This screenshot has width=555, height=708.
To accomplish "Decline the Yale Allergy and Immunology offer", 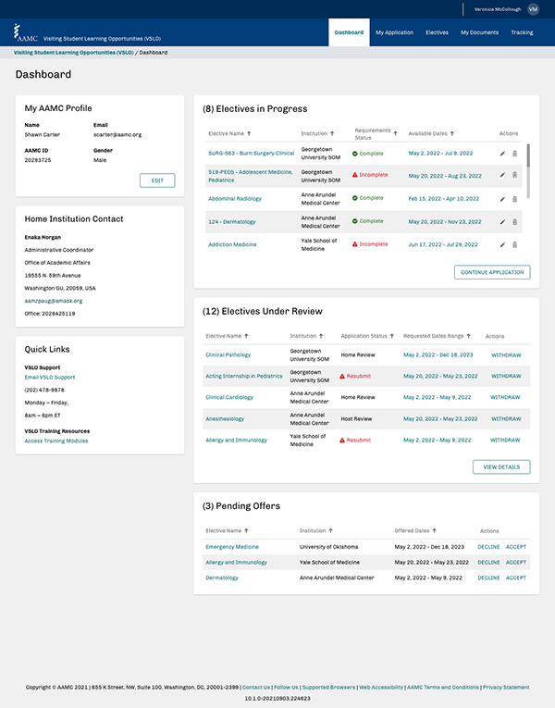I will 488,563.
